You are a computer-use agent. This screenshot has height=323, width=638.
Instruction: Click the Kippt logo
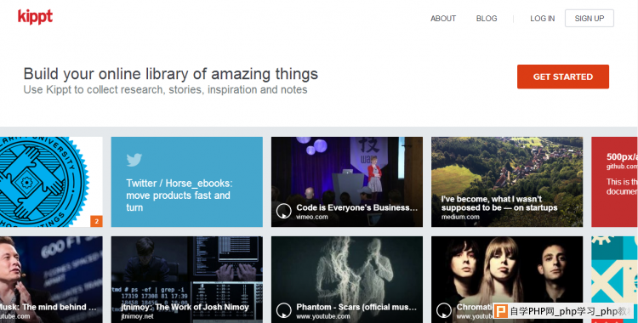click(35, 17)
